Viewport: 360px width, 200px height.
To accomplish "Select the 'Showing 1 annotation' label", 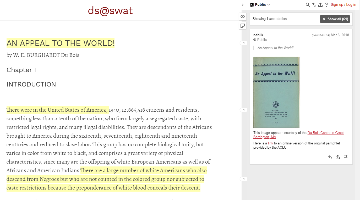I will pos(270,19).
